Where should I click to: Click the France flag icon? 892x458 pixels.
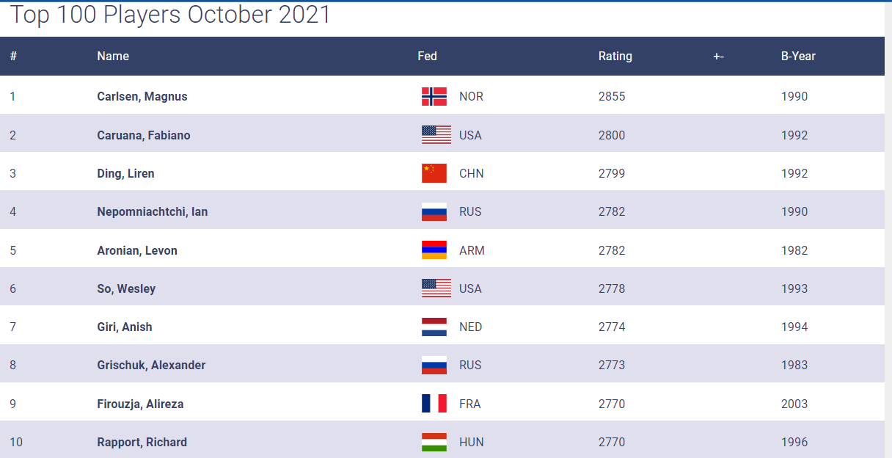click(x=434, y=404)
